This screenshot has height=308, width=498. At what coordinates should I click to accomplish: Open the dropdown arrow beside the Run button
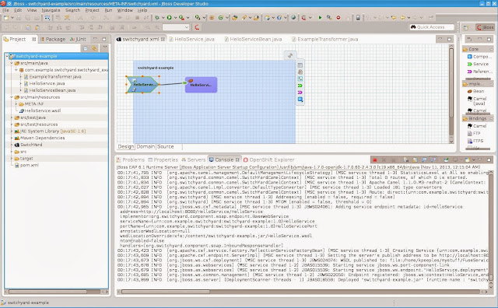(175, 18)
